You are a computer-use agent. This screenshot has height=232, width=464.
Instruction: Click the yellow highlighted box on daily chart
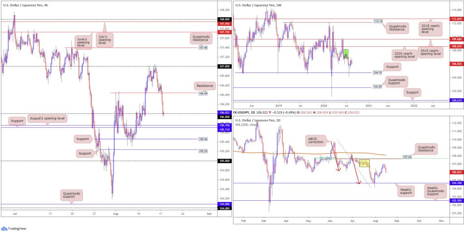364,163
